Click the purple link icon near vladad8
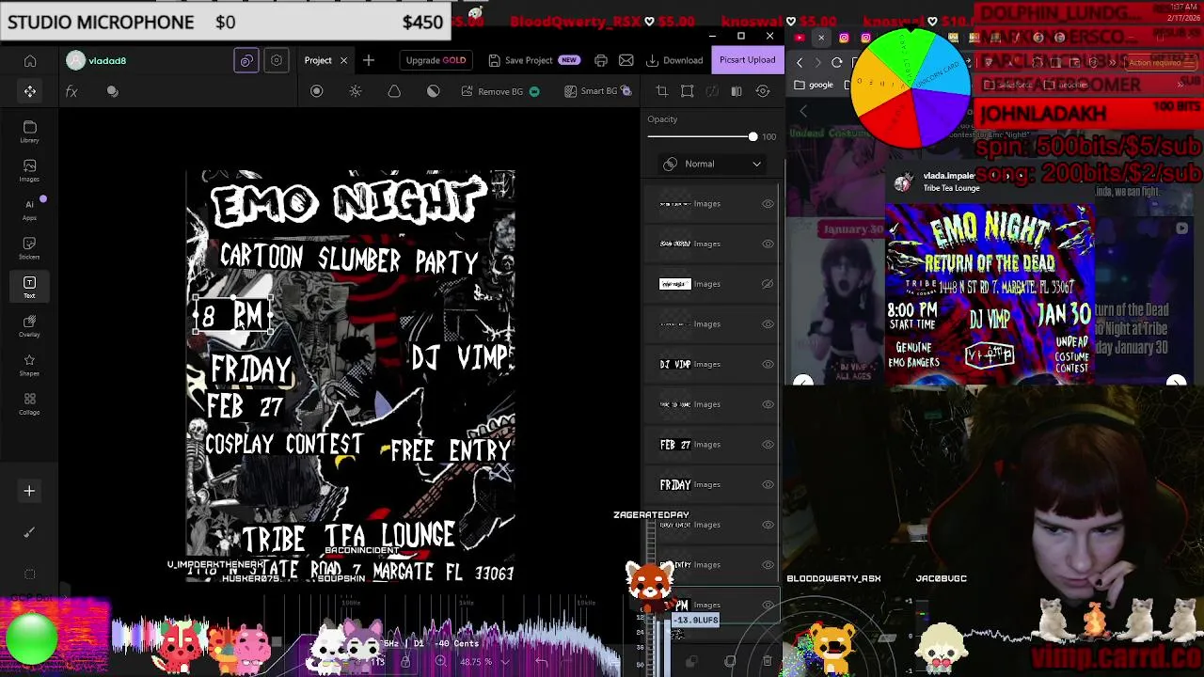This screenshot has height=677, width=1204. click(x=246, y=60)
